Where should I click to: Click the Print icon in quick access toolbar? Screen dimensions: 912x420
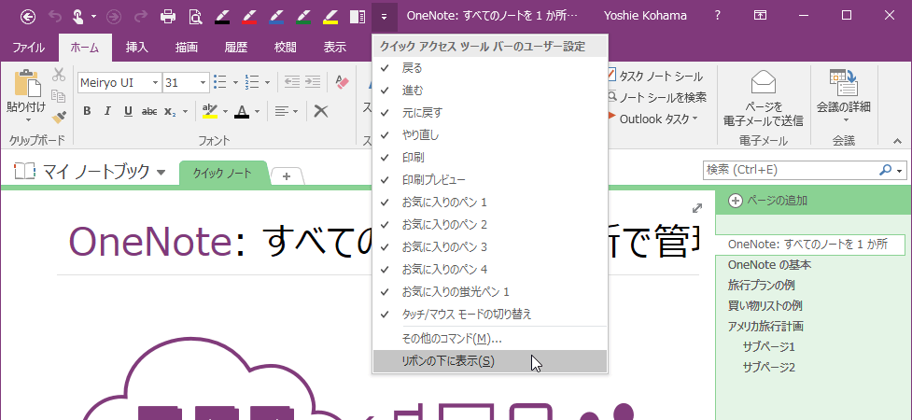[168, 16]
